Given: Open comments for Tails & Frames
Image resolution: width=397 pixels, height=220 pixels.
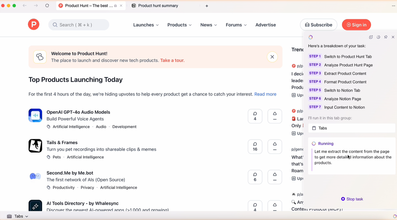Looking at the screenshot, I should click(x=255, y=147).
